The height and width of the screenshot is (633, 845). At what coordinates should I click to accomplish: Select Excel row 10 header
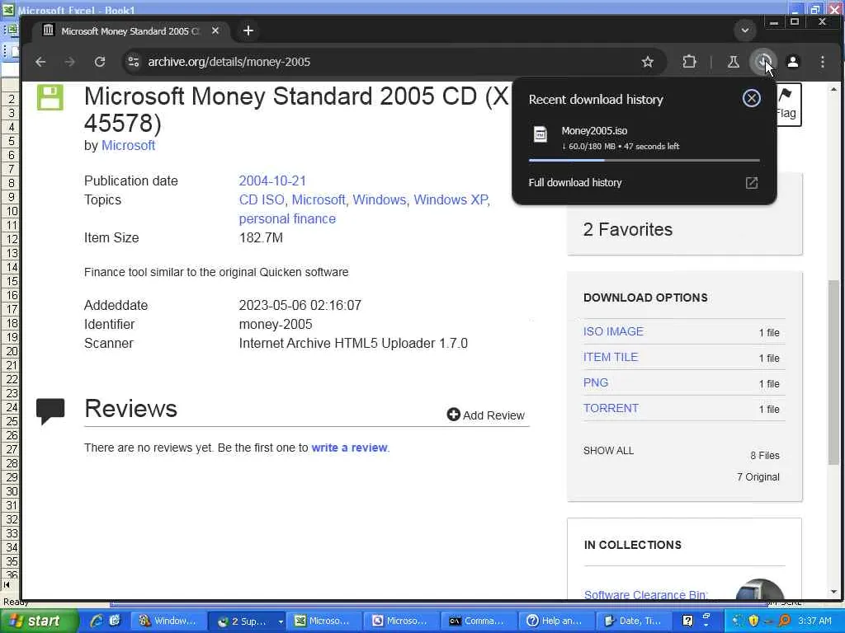(x=12, y=211)
